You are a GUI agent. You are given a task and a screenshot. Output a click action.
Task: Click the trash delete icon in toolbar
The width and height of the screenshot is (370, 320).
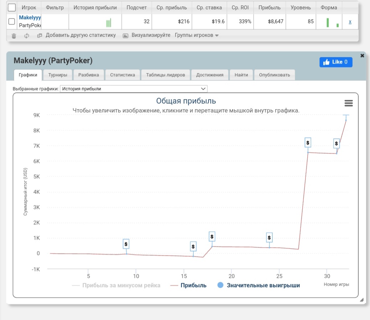(x=14, y=36)
